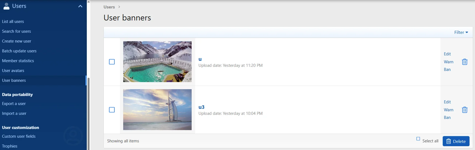Go to User avatars in sidebar
The height and width of the screenshot is (150, 475).
[x=13, y=71]
